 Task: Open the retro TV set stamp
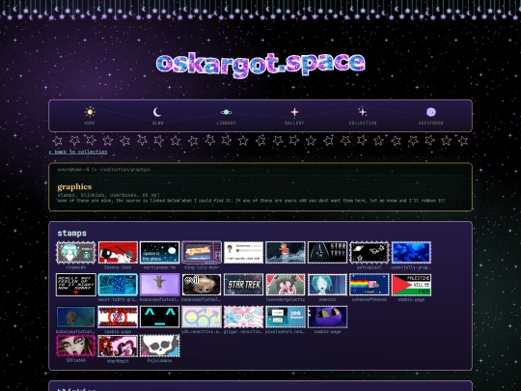pos(202,253)
